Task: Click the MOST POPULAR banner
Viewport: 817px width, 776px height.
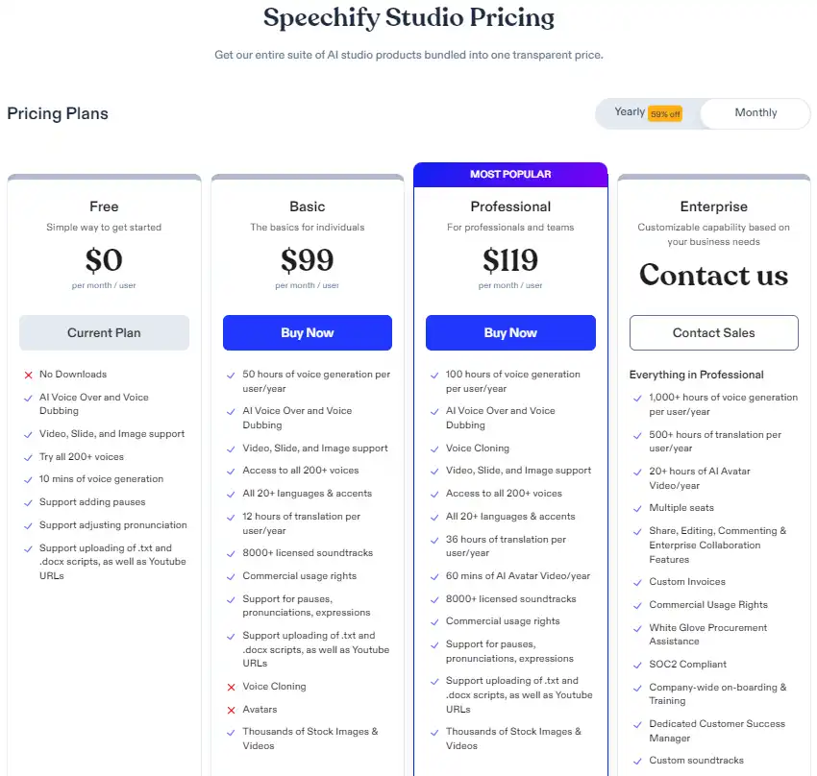Action: [x=510, y=175]
